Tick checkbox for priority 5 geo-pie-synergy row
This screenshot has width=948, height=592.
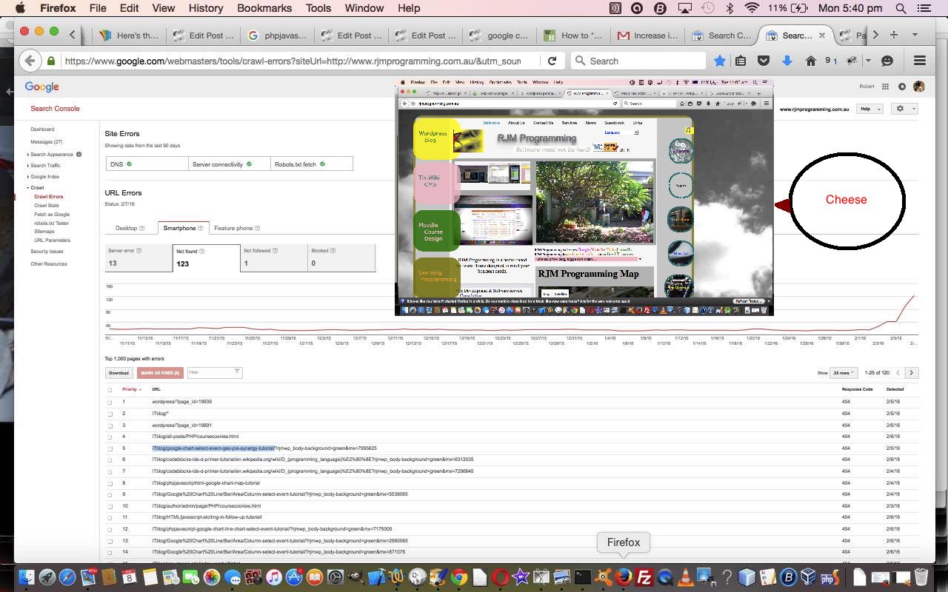point(110,448)
